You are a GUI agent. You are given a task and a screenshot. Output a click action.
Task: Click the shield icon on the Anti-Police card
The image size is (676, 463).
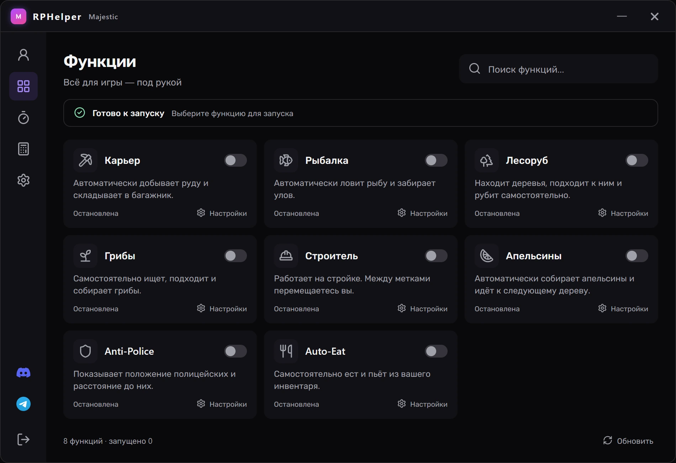pyautogui.click(x=85, y=351)
